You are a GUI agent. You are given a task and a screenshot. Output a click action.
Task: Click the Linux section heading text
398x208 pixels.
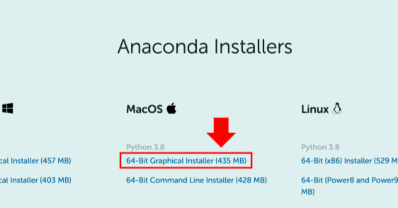tap(315, 109)
